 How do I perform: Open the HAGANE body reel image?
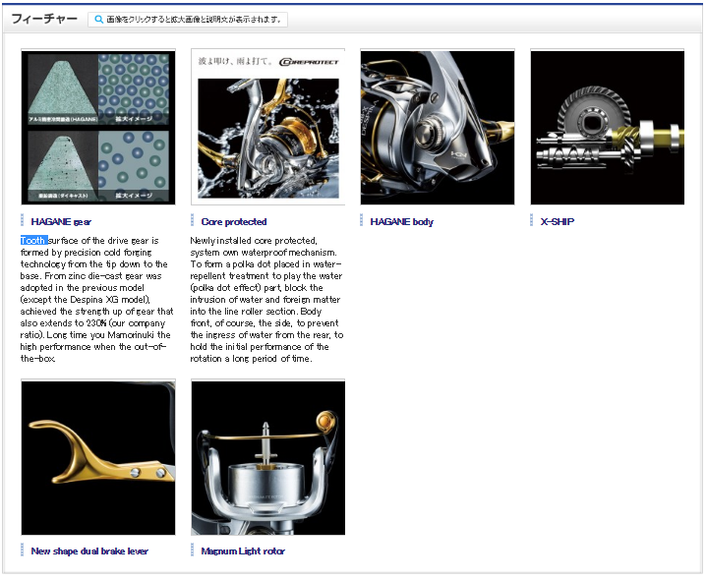click(x=438, y=128)
